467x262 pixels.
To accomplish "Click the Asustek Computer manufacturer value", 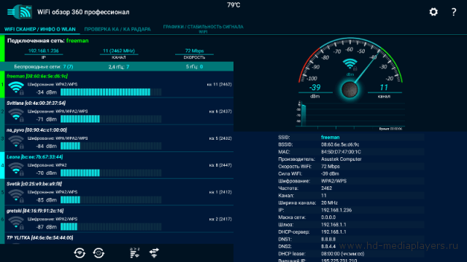I will tap(341, 159).
